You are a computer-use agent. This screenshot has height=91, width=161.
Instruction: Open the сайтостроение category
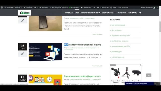tap(117, 57)
